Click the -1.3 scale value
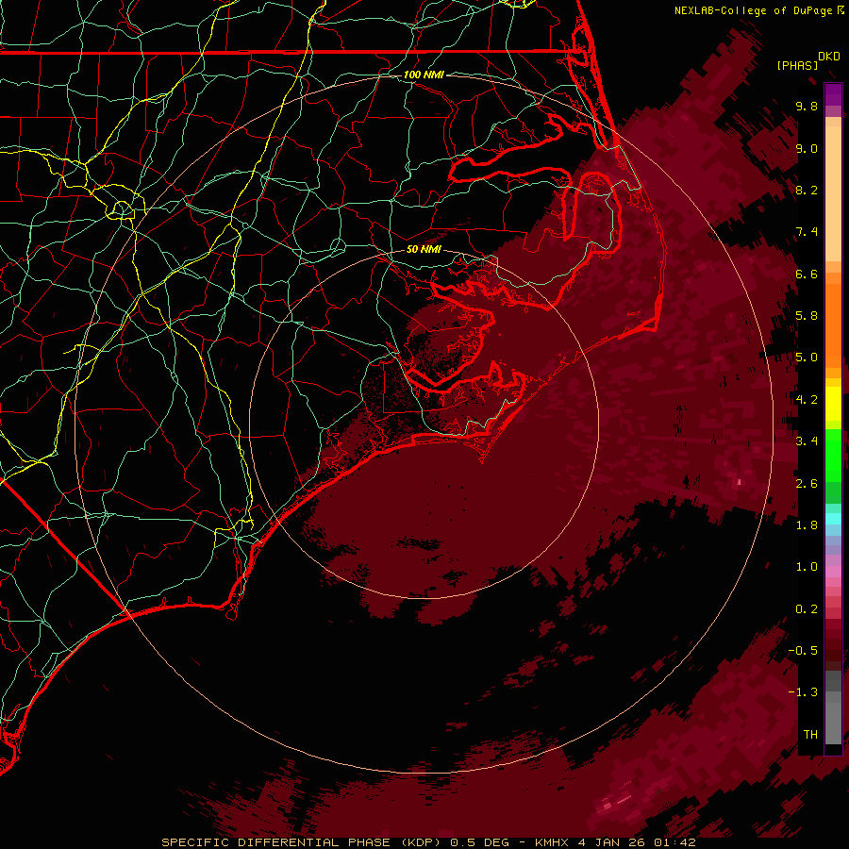Screen dimensions: 849x849 pos(803,692)
